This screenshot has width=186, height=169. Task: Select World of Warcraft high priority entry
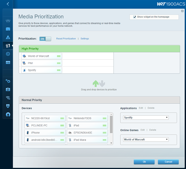(42, 56)
